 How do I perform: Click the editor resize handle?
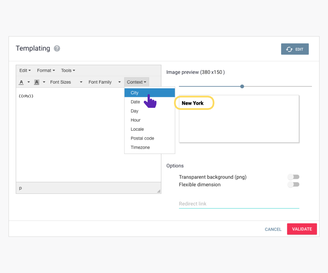159,191
